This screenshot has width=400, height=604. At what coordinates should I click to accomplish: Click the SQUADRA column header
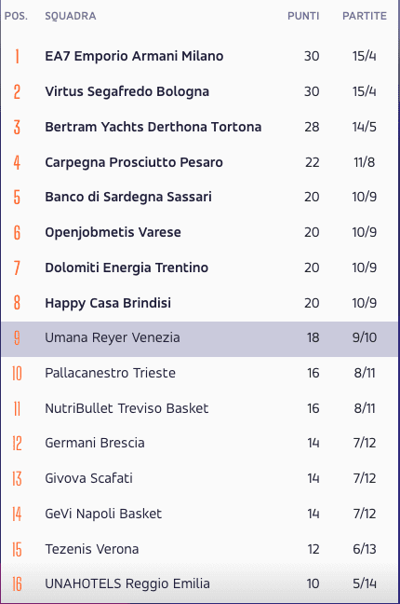(x=71, y=16)
